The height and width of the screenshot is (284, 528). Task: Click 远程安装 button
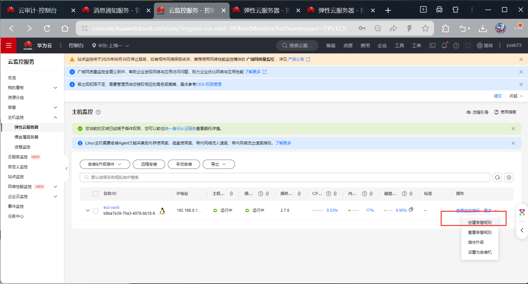coord(149,164)
